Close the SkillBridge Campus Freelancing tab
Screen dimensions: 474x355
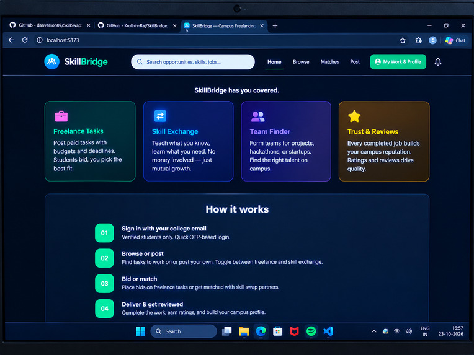(262, 25)
